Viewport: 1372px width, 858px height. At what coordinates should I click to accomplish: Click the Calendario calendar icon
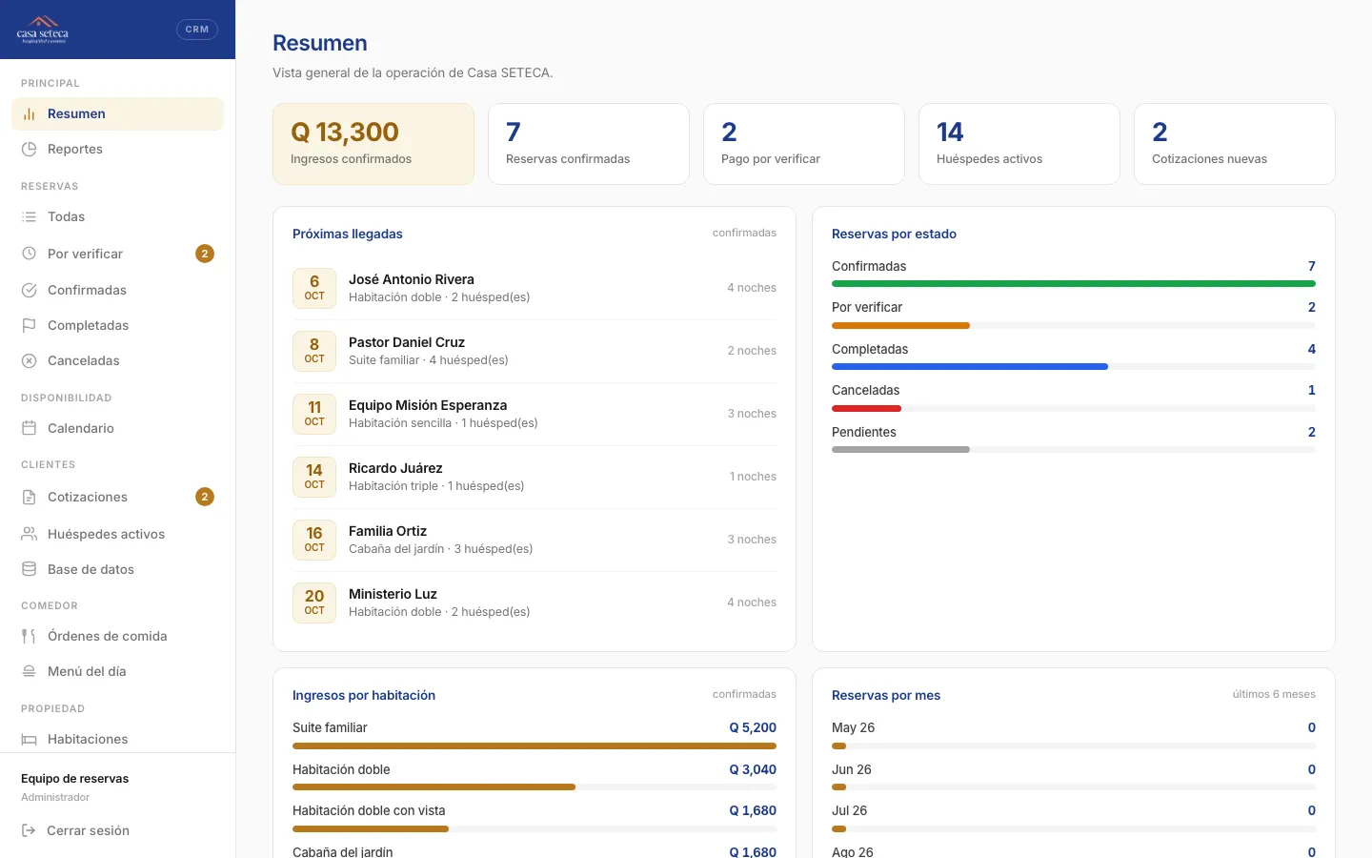(30, 428)
